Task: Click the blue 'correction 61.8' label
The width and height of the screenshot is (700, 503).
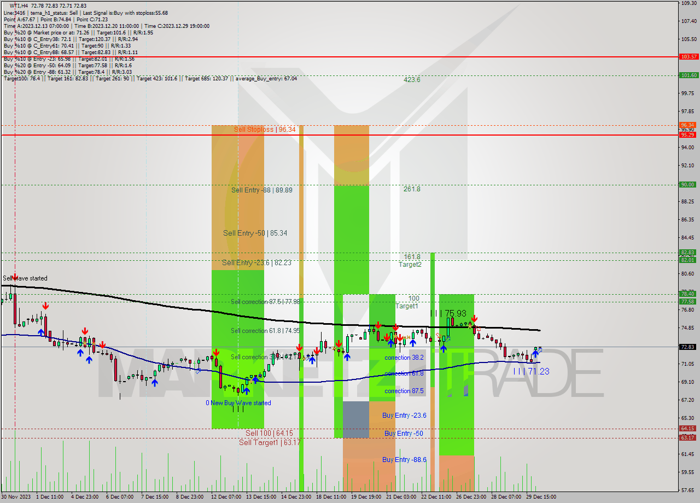Action: [x=404, y=373]
